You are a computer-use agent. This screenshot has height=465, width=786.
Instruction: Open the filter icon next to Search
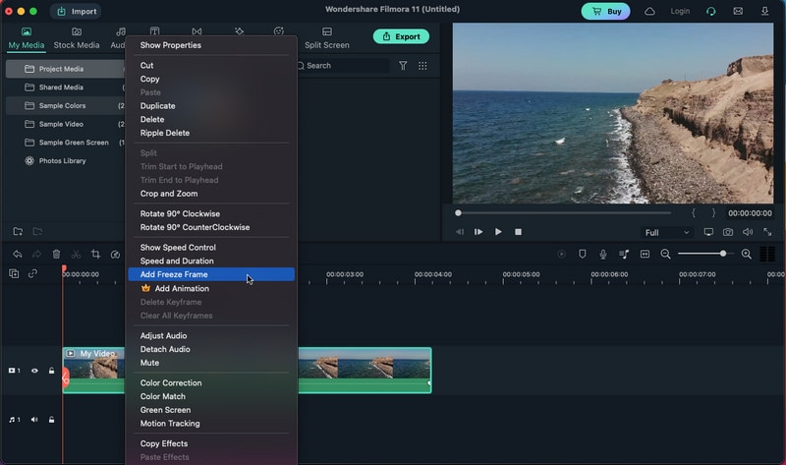pyautogui.click(x=403, y=66)
